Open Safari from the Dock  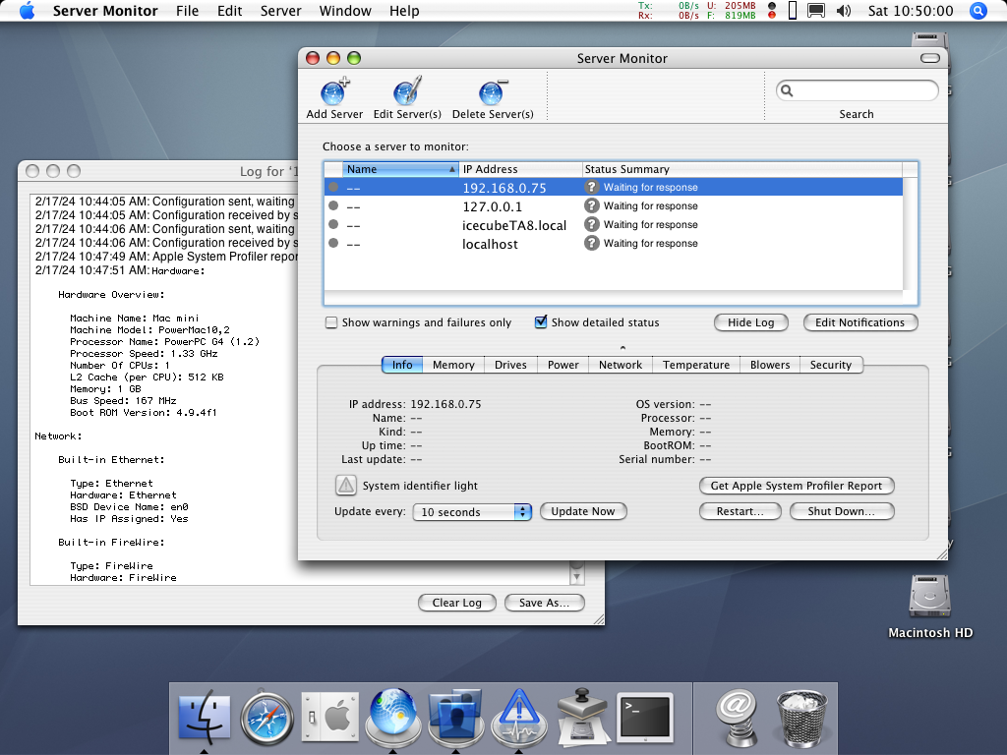267,717
